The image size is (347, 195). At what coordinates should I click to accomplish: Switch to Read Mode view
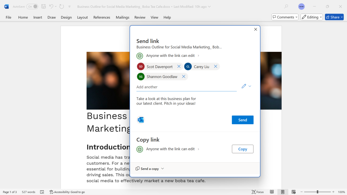point(272,192)
